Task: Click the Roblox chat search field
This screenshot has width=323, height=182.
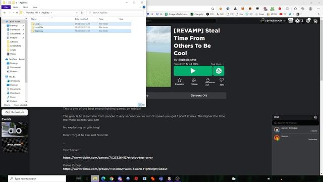Action: pyautogui.click(x=295, y=123)
